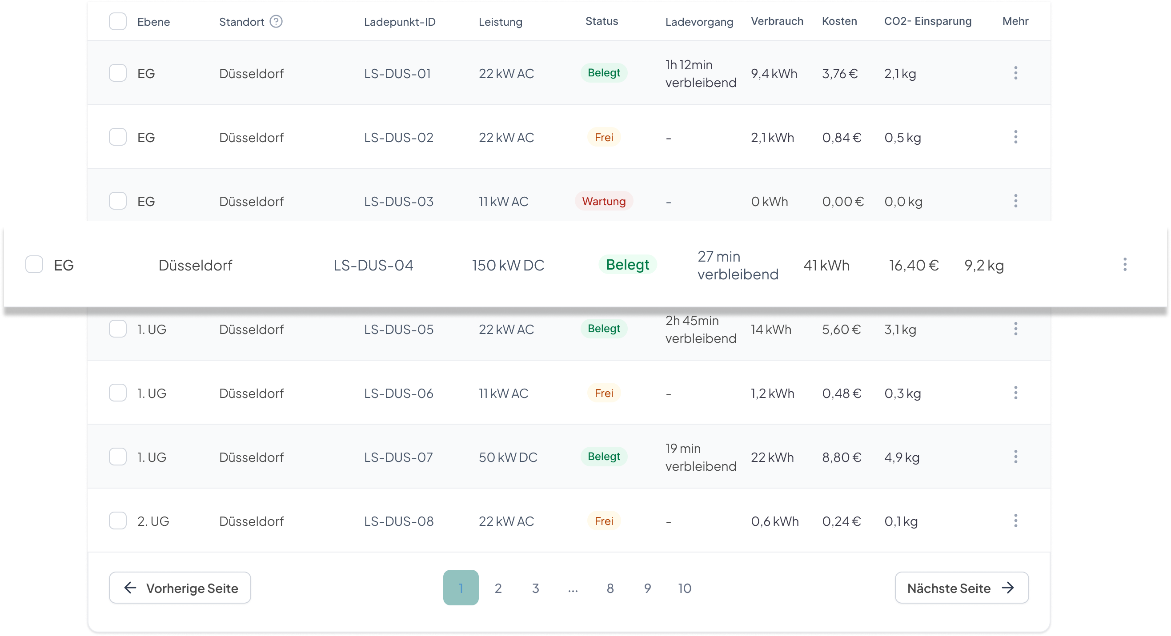Select page 3 in pagination
Viewport: 1171px width, 636px height.
pos(536,588)
